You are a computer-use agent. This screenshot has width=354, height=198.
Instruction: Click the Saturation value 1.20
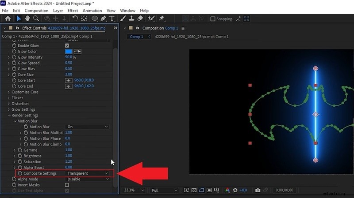69,161
